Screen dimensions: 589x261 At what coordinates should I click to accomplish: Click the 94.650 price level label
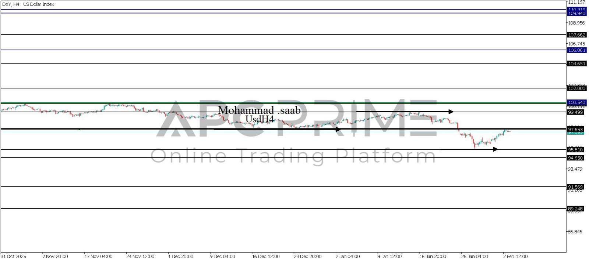(x=575, y=158)
